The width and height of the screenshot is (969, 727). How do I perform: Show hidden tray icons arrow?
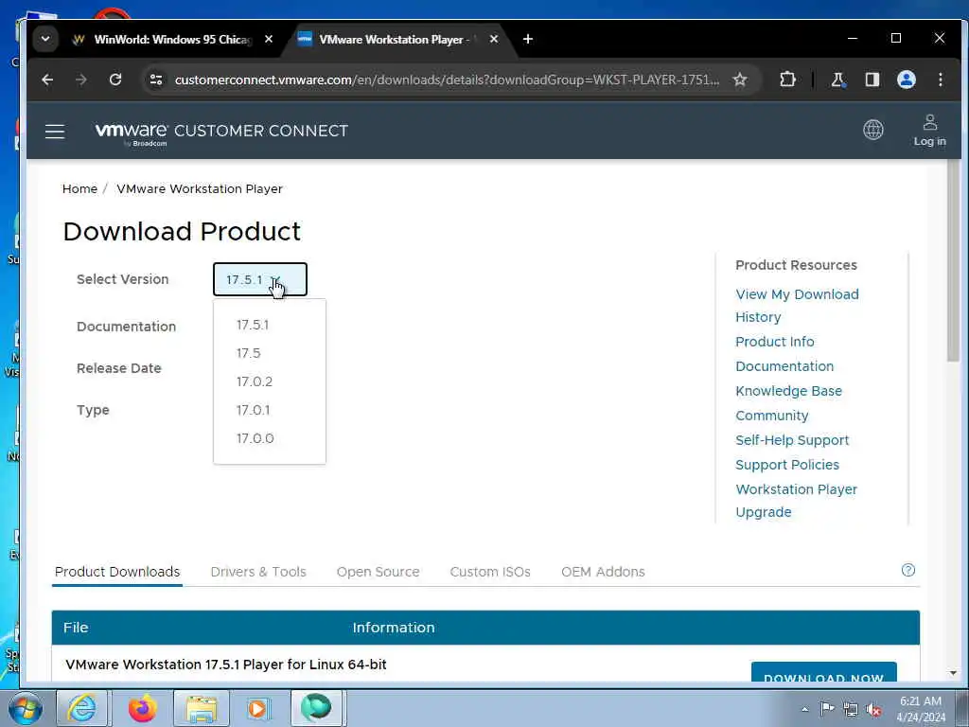click(x=804, y=709)
